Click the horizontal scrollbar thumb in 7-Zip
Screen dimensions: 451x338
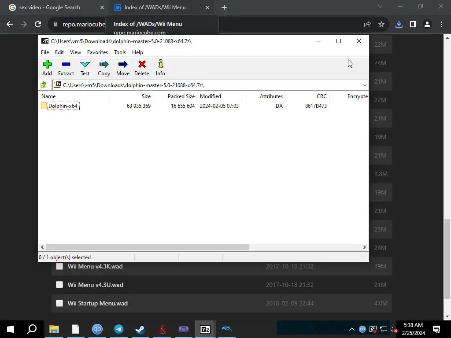click(147, 247)
